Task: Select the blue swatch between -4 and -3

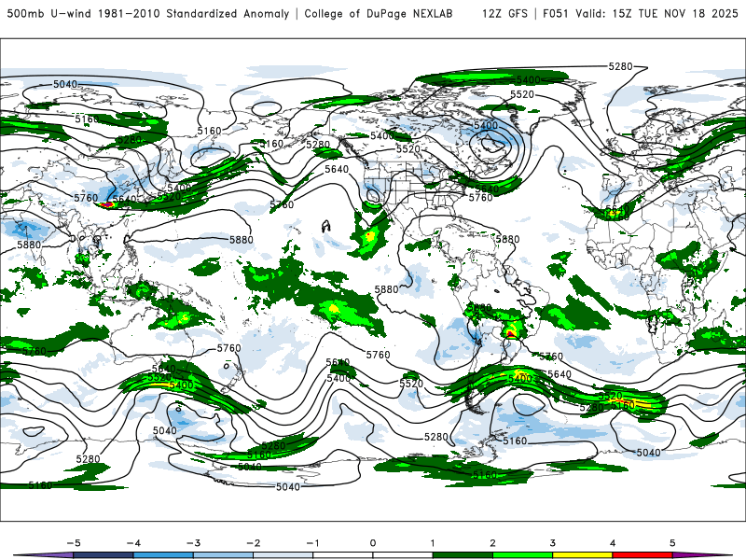Action: tap(163, 555)
